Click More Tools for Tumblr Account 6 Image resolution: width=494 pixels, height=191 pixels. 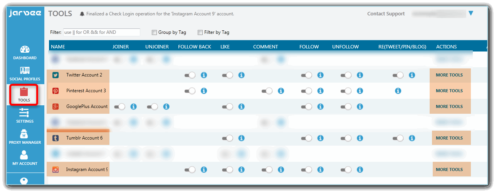tap(449, 138)
